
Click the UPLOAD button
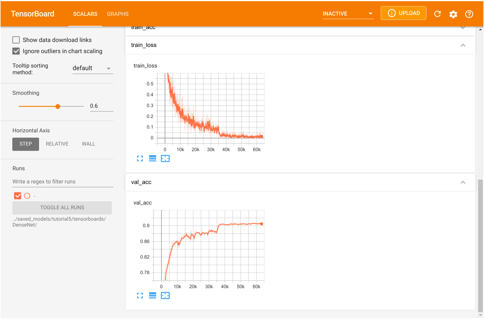click(403, 13)
